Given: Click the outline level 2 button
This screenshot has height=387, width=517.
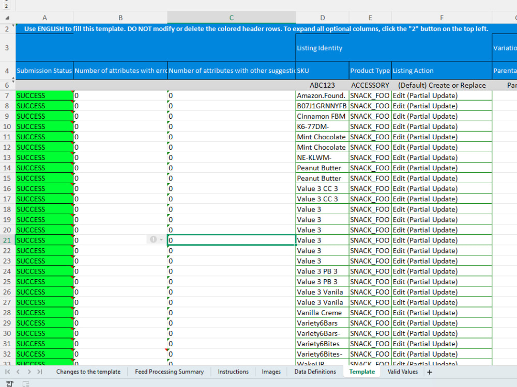Looking at the screenshot, I should (6, 6).
